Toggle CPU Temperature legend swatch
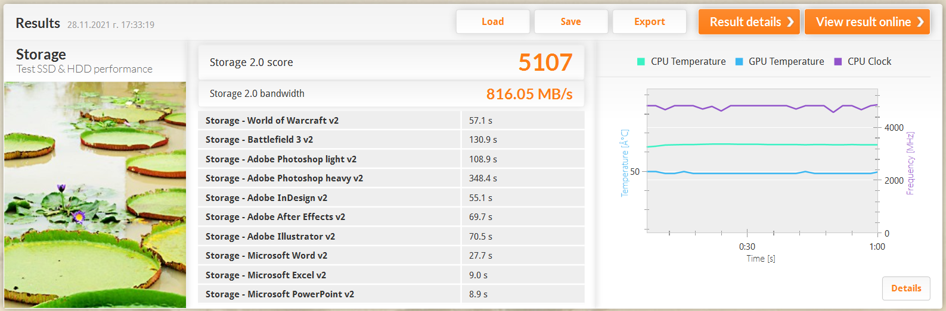 click(x=641, y=62)
